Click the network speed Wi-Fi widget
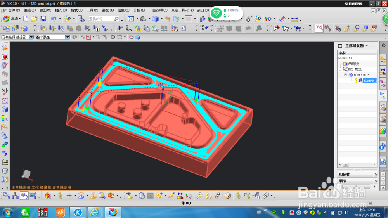Viewport: 388px width, 218px height. click(x=226, y=13)
